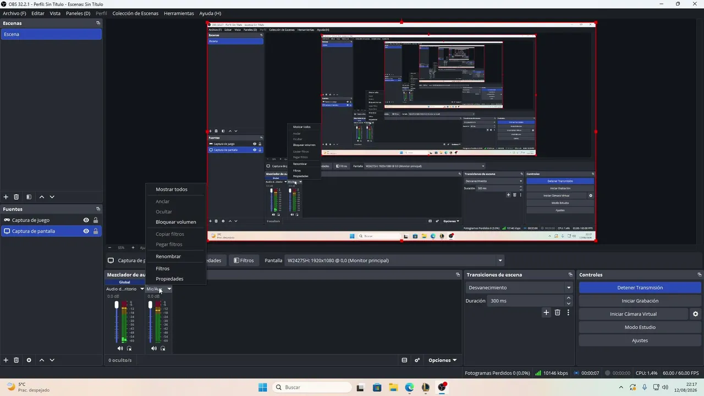This screenshot has width=704, height=396.
Task: Select Renombrar from the context menu
Action: coord(168,256)
